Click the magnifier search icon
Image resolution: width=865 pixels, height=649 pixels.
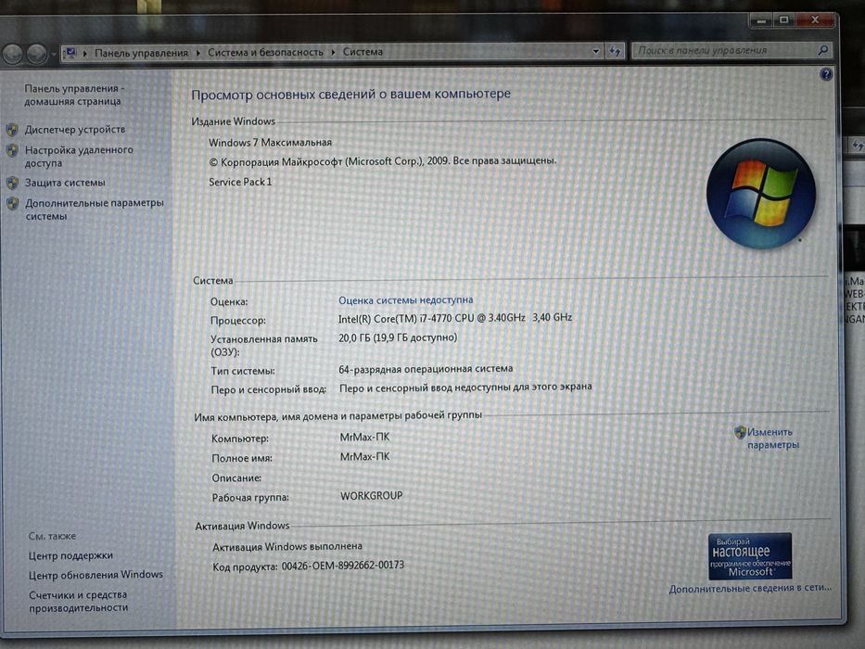click(823, 50)
